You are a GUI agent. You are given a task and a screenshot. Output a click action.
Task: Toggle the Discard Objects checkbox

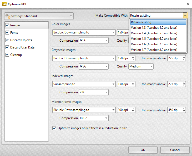7,40
